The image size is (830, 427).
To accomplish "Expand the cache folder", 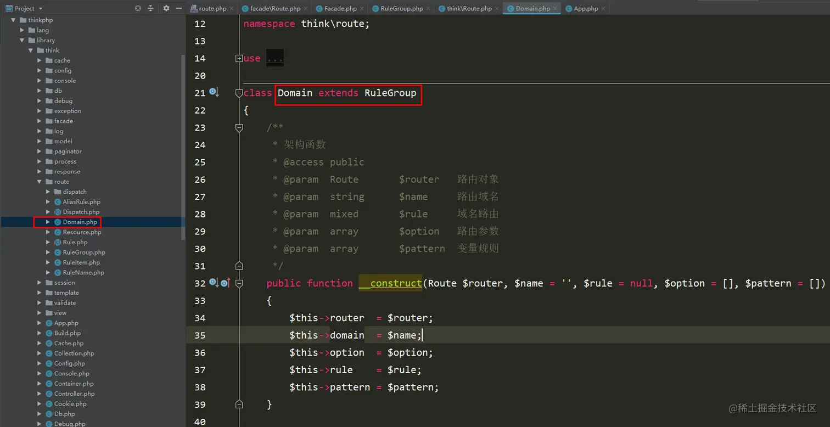I will click(x=40, y=60).
